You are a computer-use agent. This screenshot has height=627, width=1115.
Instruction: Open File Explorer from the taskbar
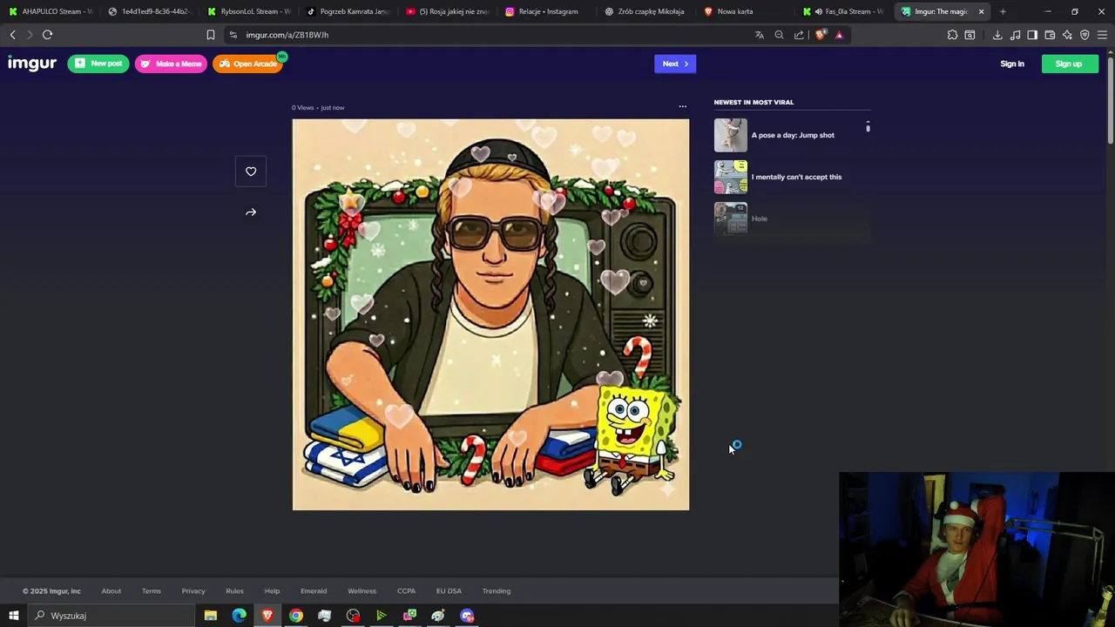(210, 616)
